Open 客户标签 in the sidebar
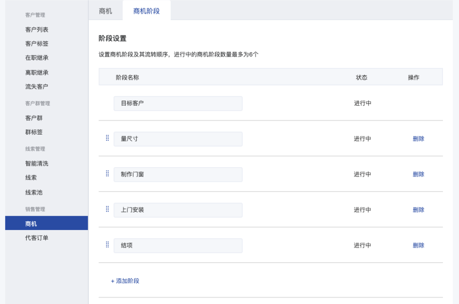Image resolution: width=459 pixels, height=304 pixels. point(37,44)
